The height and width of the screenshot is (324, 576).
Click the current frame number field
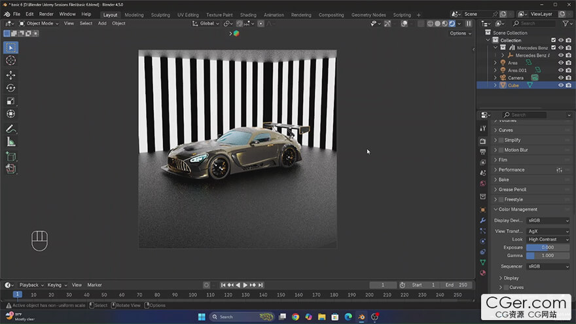tap(383, 285)
